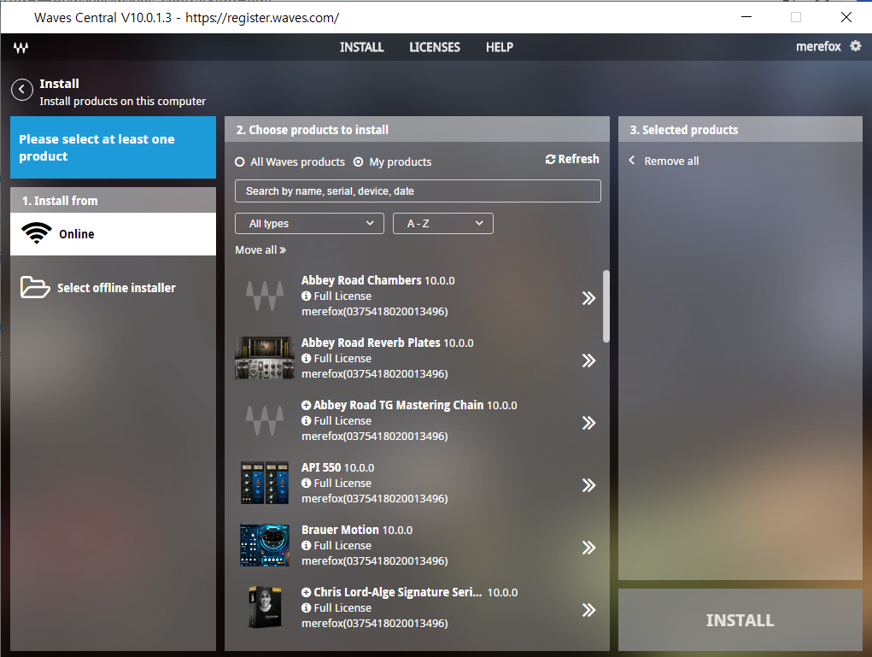Click the product search input field

(418, 191)
